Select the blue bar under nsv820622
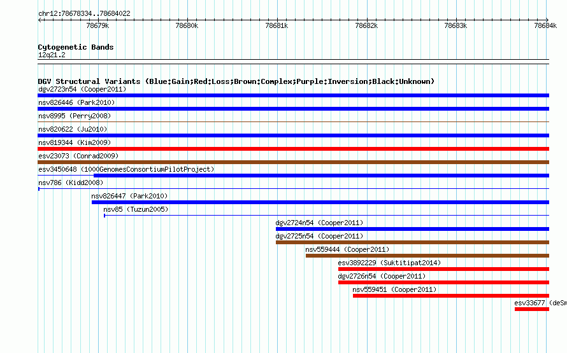Image resolution: width=567 pixels, height=353 pixels. (x=293, y=135)
